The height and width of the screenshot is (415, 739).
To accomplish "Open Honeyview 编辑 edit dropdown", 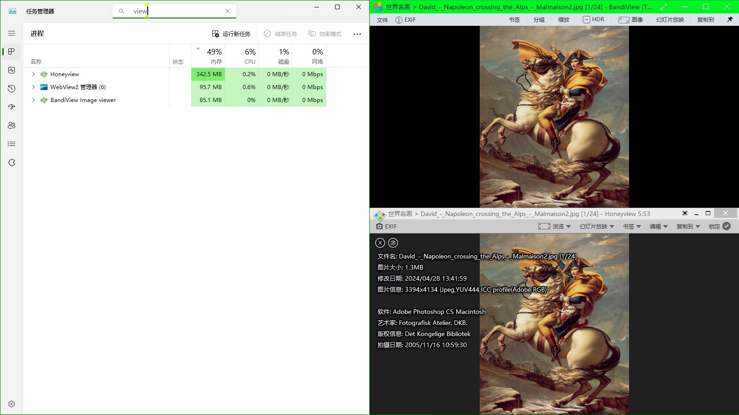I will pyautogui.click(x=659, y=227).
